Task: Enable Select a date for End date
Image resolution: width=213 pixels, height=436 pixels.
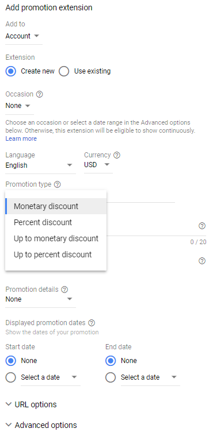Action: coord(111,377)
